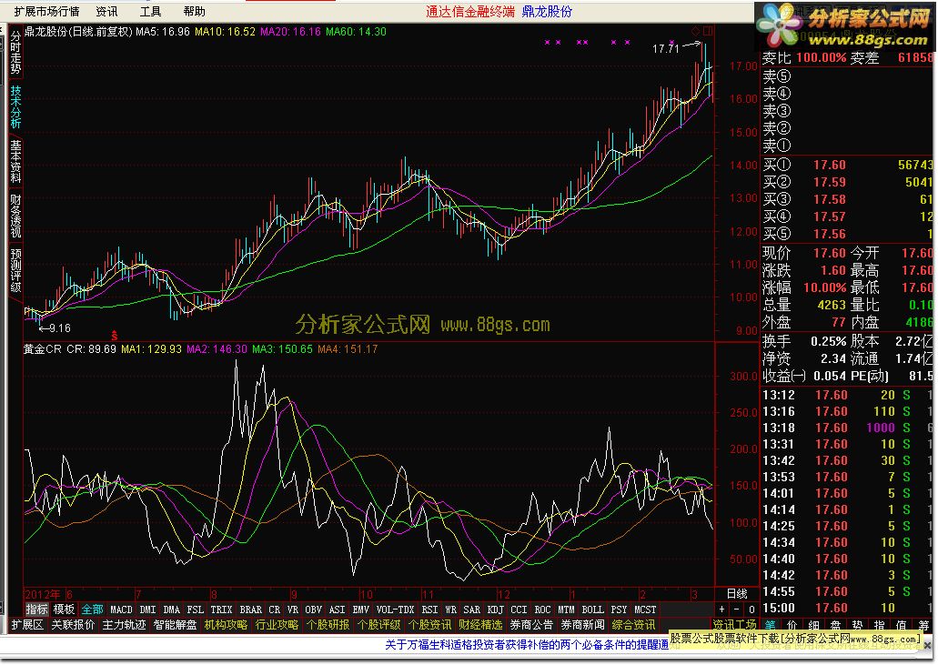The image size is (938, 665).
Task: Choose the WR indicator
Action: [x=450, y=610]
